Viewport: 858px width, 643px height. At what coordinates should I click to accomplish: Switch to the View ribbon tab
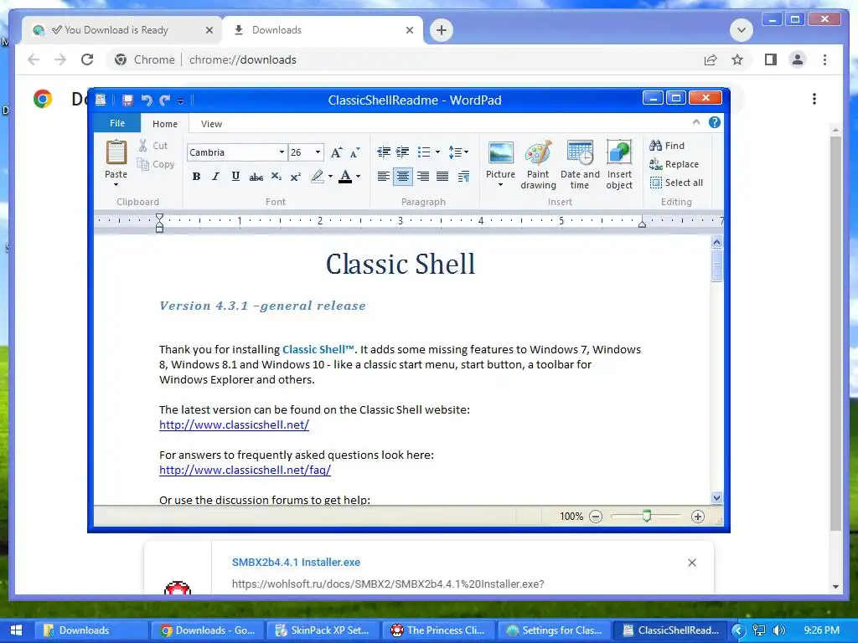[x=211, y=124]
